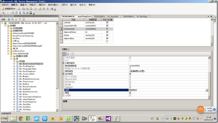Click column properties scrollbar up arrow
This screenshot has height=123, width=218.
tap(209, 57)
